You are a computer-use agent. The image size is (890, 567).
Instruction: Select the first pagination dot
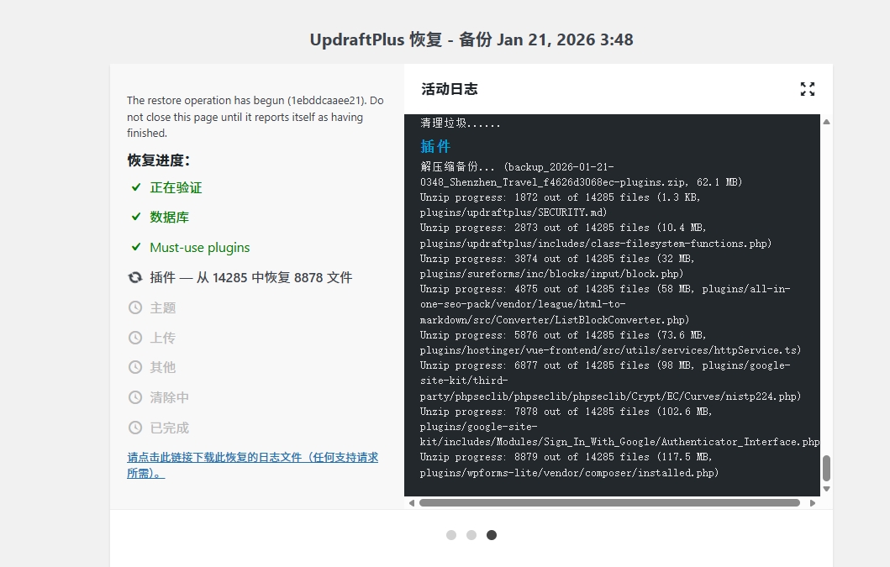pos(451,534)
